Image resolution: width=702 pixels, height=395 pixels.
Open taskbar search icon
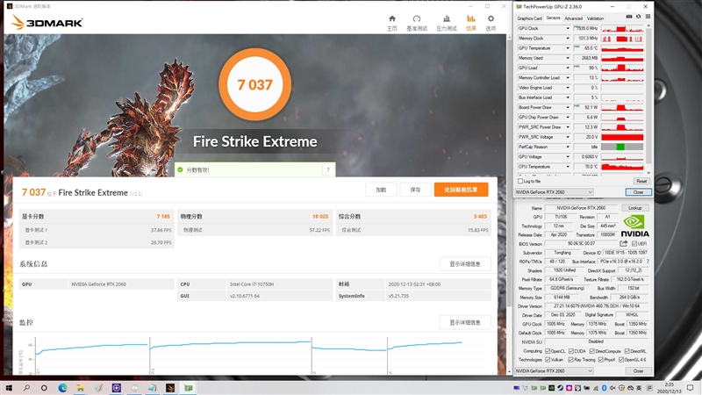tap(26, 388)
